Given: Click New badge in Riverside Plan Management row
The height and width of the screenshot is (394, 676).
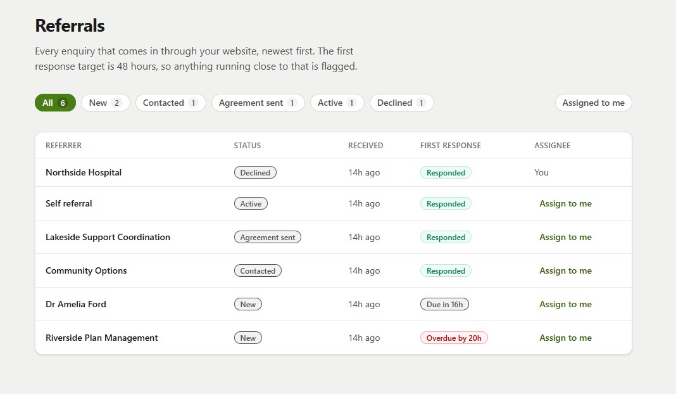Looking at the screenshot, I should click(248, 338).
